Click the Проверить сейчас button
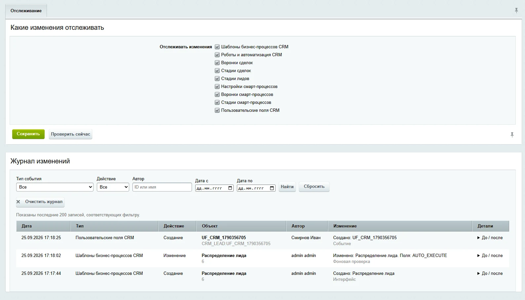 pyautogui.click(x=70, y=134)
